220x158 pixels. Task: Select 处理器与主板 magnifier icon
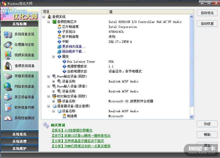coord(8,45)
